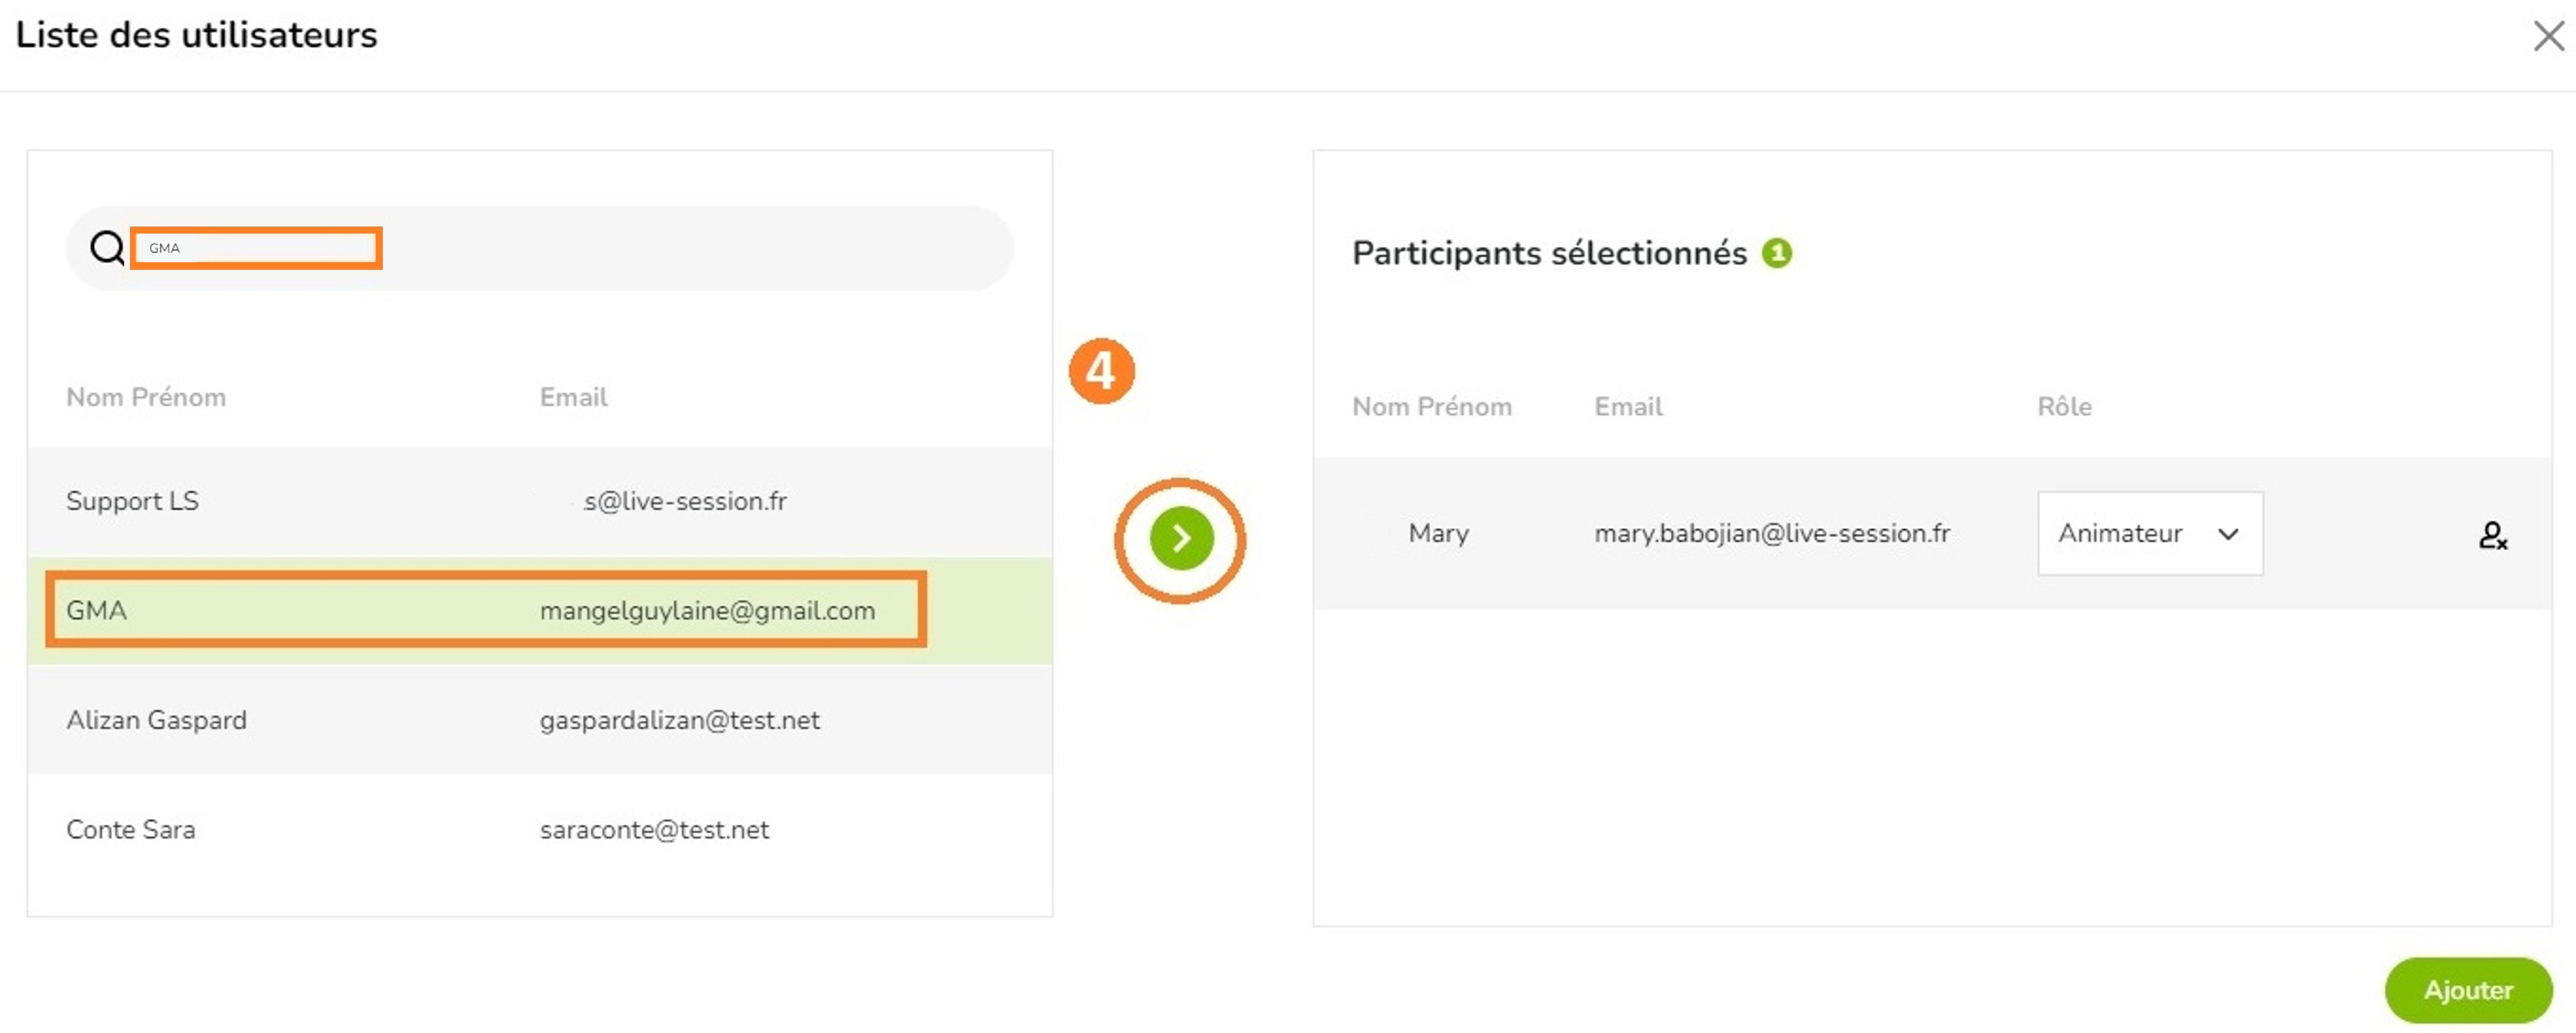Click the green participant count badge

(x=1777, y=253)
